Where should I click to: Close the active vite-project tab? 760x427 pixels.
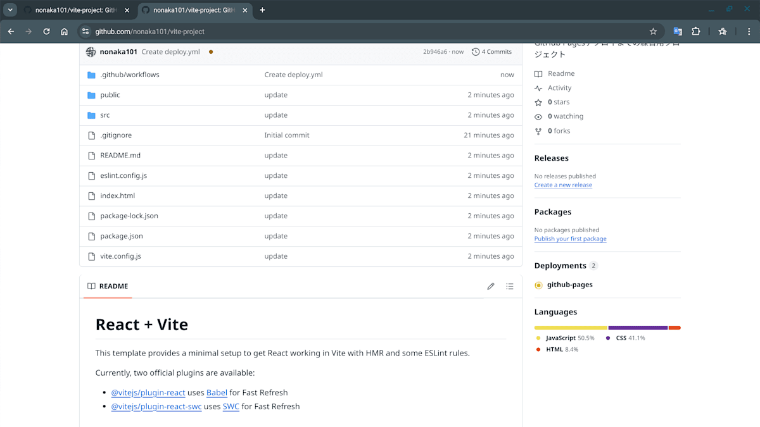[x=245, y=10]
